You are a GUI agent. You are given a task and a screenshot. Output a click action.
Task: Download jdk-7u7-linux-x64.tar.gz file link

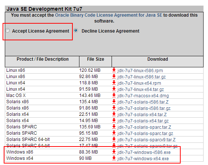140,89
